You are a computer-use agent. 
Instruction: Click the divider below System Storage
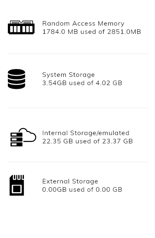[x=78, y=108]
